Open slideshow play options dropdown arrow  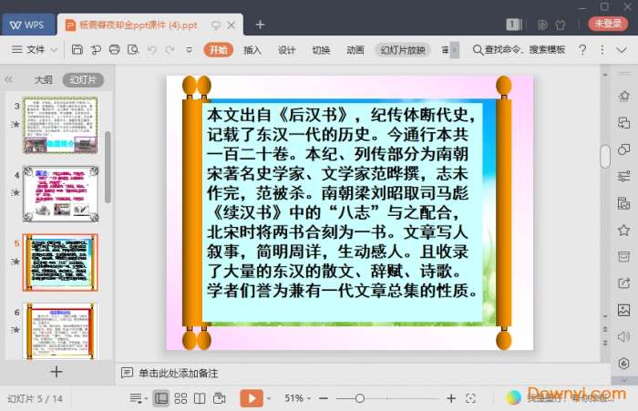click(x=269, y=398)
